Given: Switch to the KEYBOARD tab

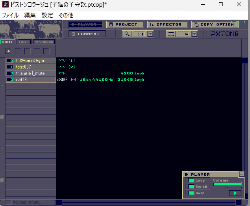Looking at the screenshot, I should (x=44, y=42).
